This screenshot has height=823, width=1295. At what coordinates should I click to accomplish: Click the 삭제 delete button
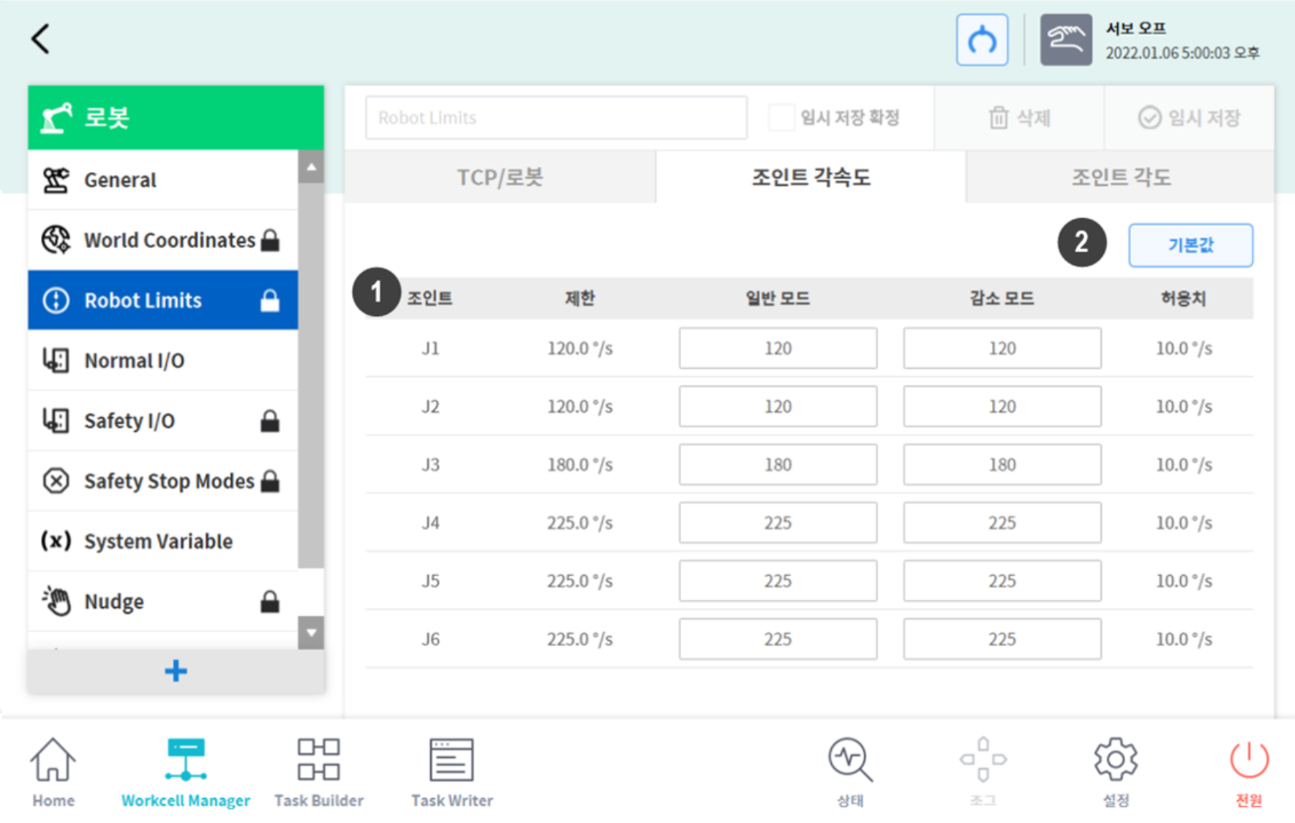pyautogui.click(x=1020, y=117)
